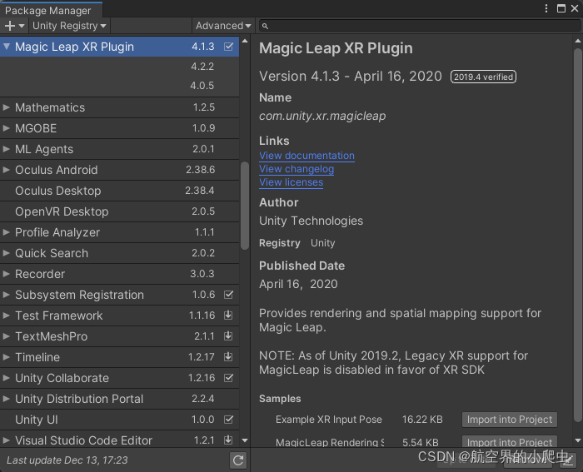Click package list scroll down arrow
This screenshot has height=472, width=583.
[245, 440]
